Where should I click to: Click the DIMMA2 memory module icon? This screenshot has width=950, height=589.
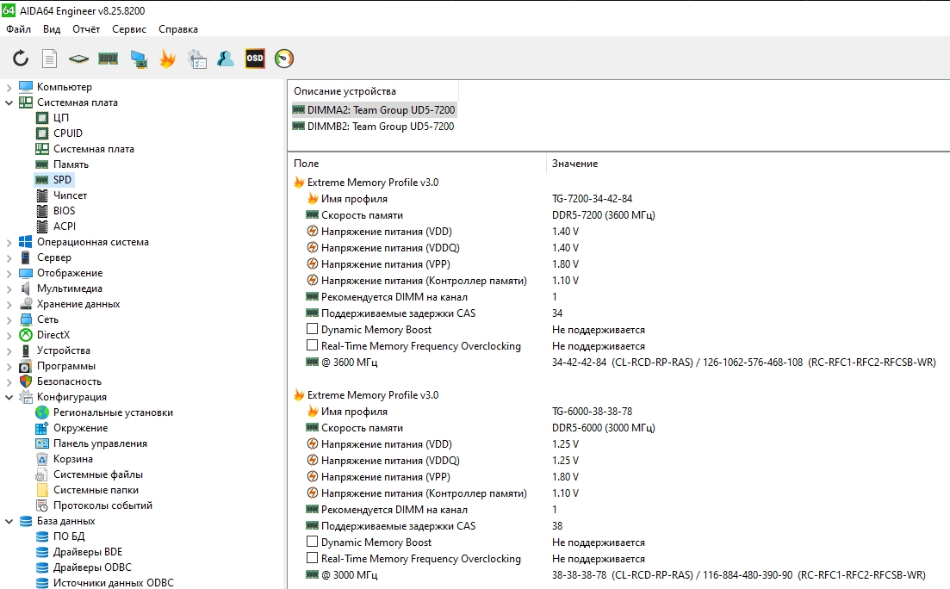(298, 109)
